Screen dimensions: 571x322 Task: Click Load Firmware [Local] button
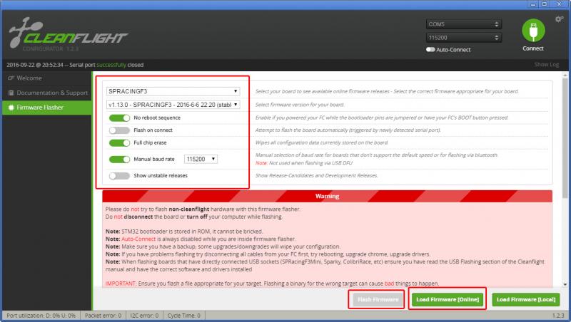point(525,300)
